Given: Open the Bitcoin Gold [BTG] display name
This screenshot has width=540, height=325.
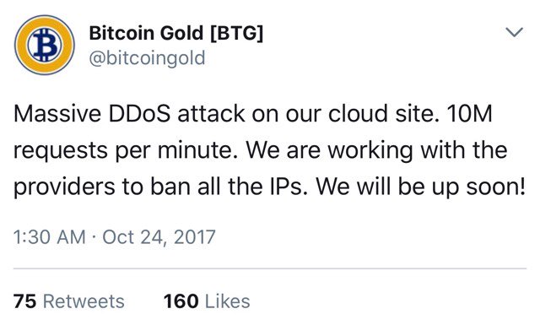Looking at the screenshot, I should (x=176, y=33).
